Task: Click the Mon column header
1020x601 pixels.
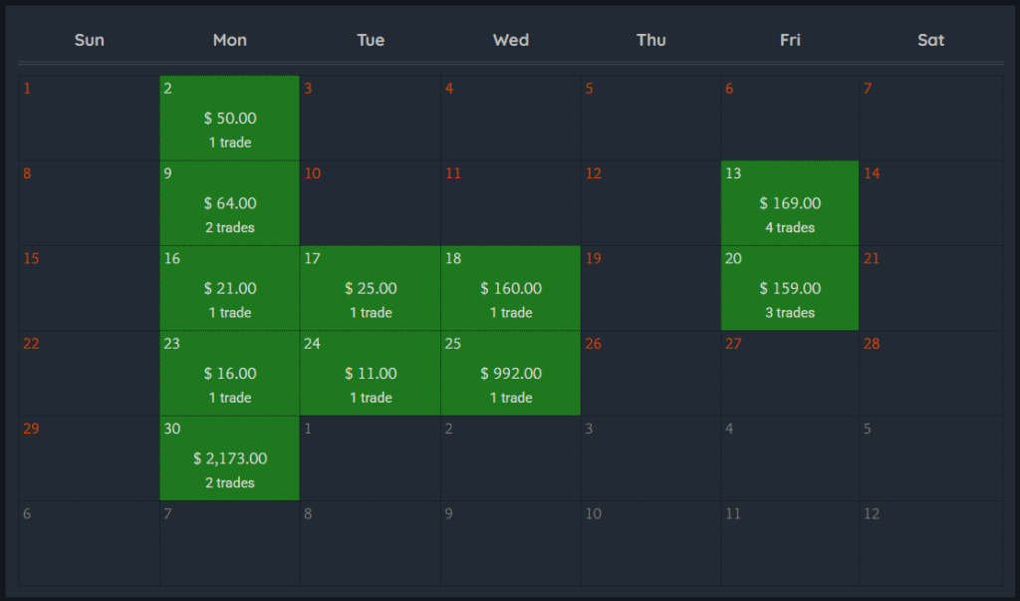Action: tap(229, 40)
